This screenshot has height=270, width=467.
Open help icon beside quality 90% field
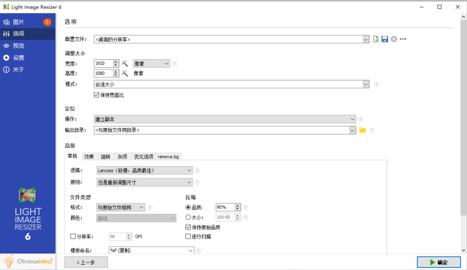[246, 208]
